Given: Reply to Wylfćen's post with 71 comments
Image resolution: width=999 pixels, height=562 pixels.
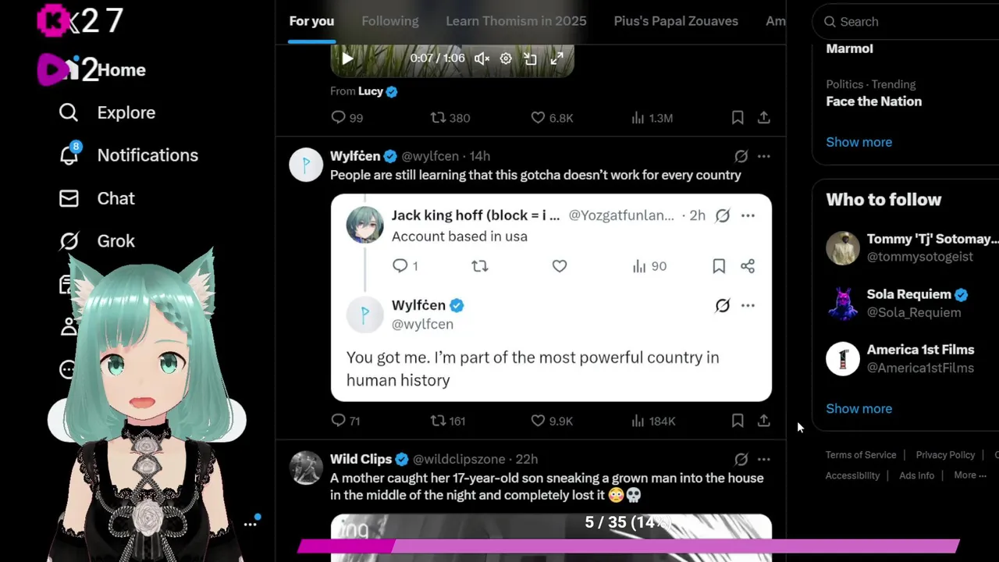Looking at the screenshot, I should 338,421.
